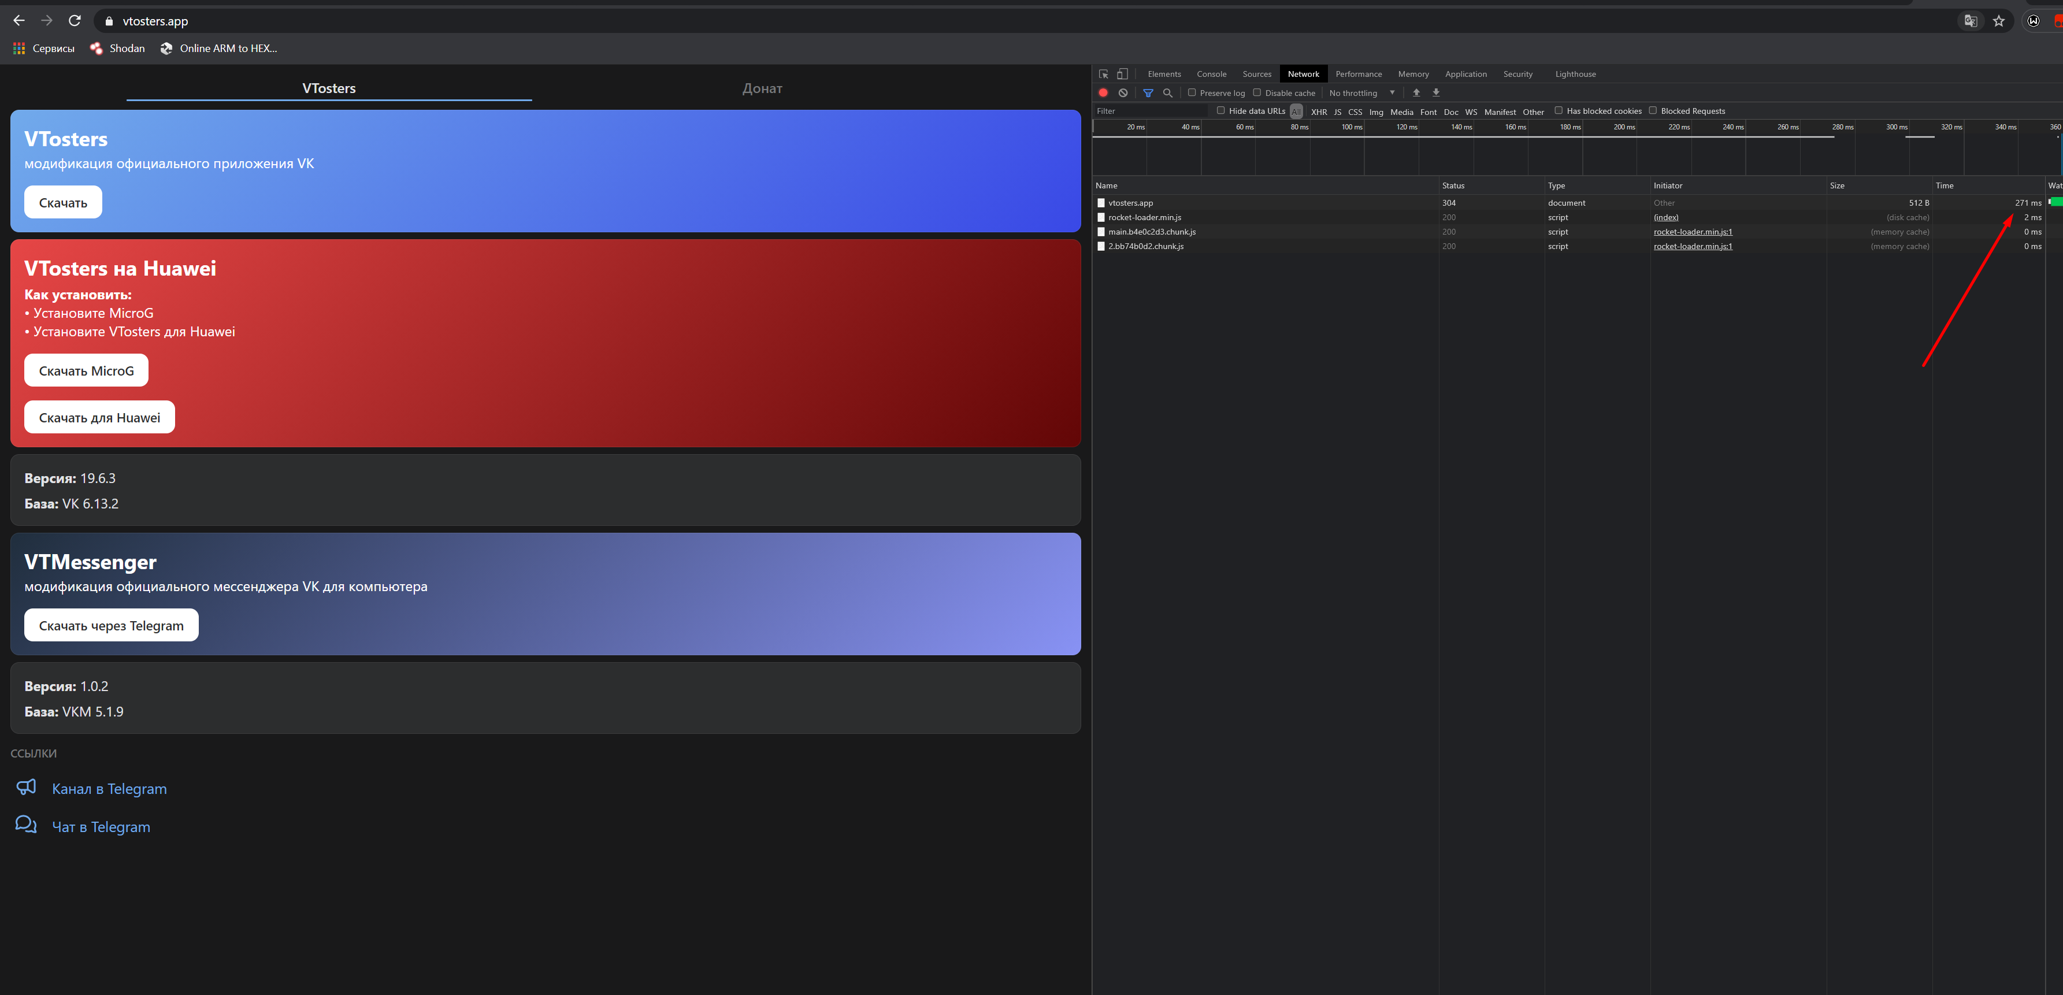Click the 271 ms time value
This screenshot has height=995, width=2063.
[2028, 203]
